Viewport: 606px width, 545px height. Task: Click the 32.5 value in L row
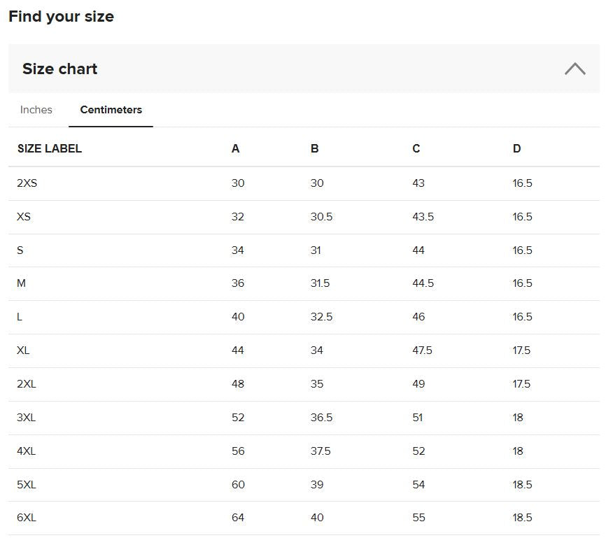click(x=322, y=317)
